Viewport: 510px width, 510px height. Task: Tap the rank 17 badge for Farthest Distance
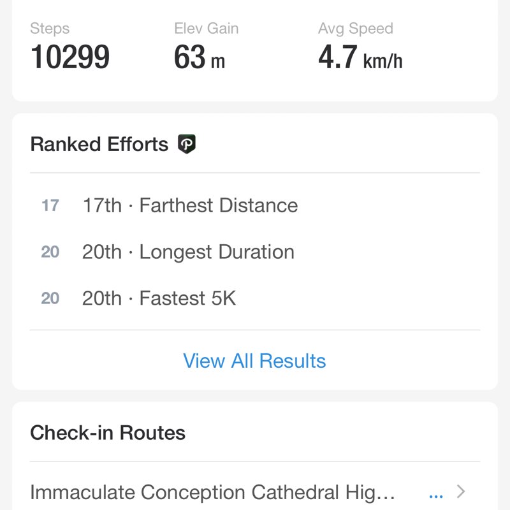click(50, 205)
